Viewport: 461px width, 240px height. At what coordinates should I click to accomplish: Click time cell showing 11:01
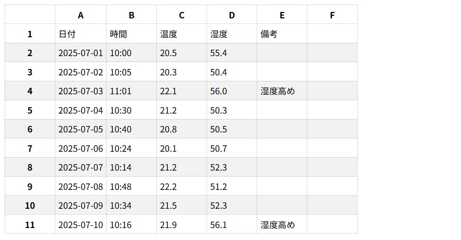(x=131, y=91)
